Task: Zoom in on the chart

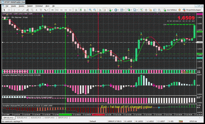Action: (90, 10)
